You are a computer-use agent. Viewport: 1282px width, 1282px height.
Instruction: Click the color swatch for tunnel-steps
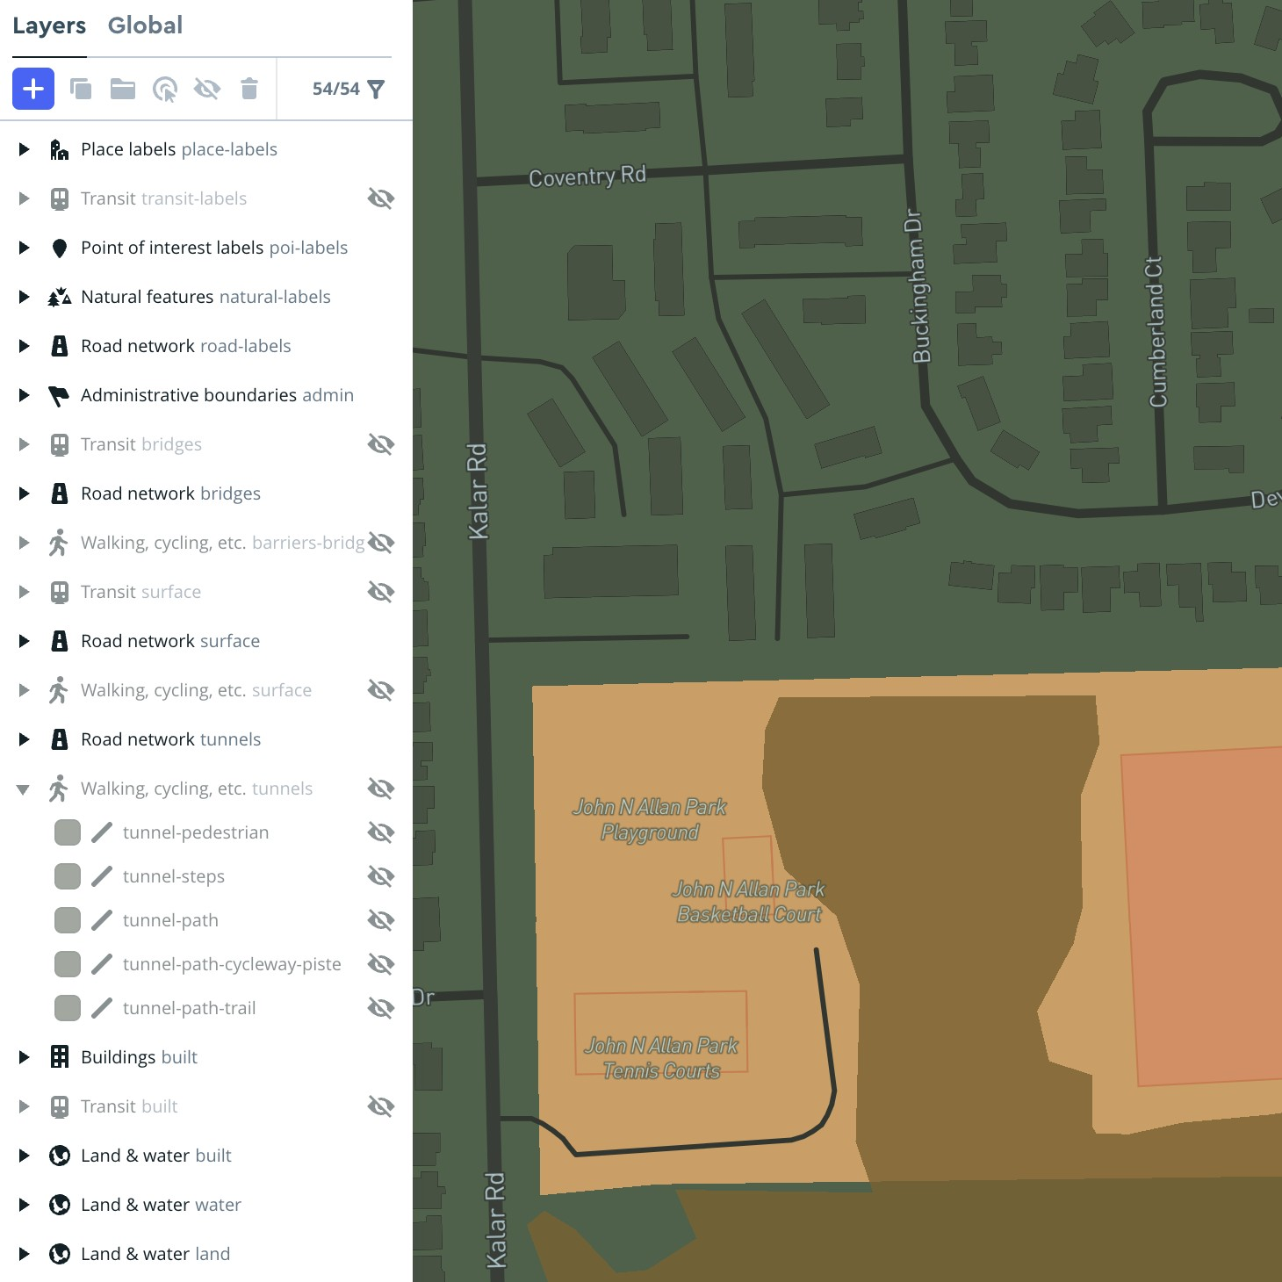(x=67, y=875)
